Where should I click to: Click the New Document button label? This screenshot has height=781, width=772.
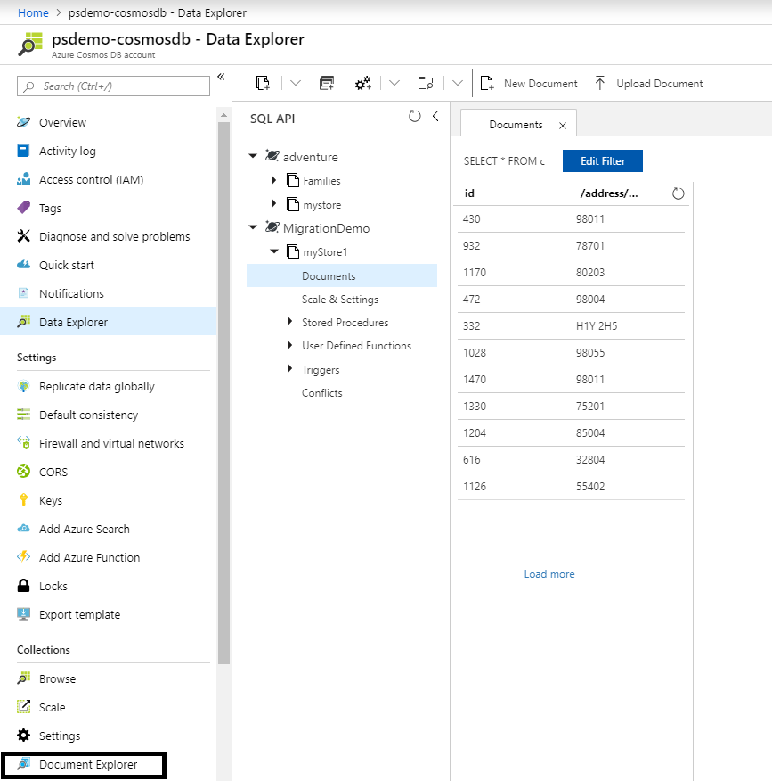(540, 84)
